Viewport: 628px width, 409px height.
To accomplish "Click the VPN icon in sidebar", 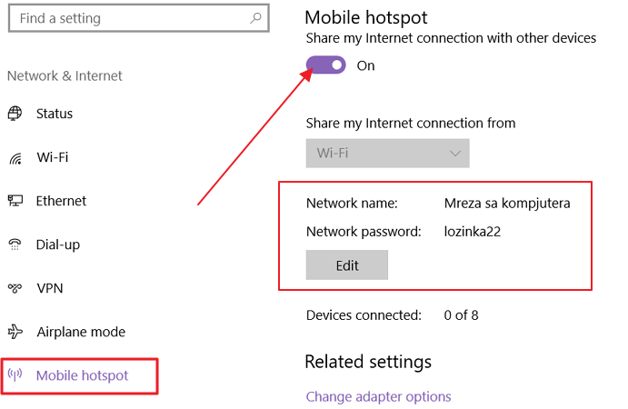I will (15, 287).
